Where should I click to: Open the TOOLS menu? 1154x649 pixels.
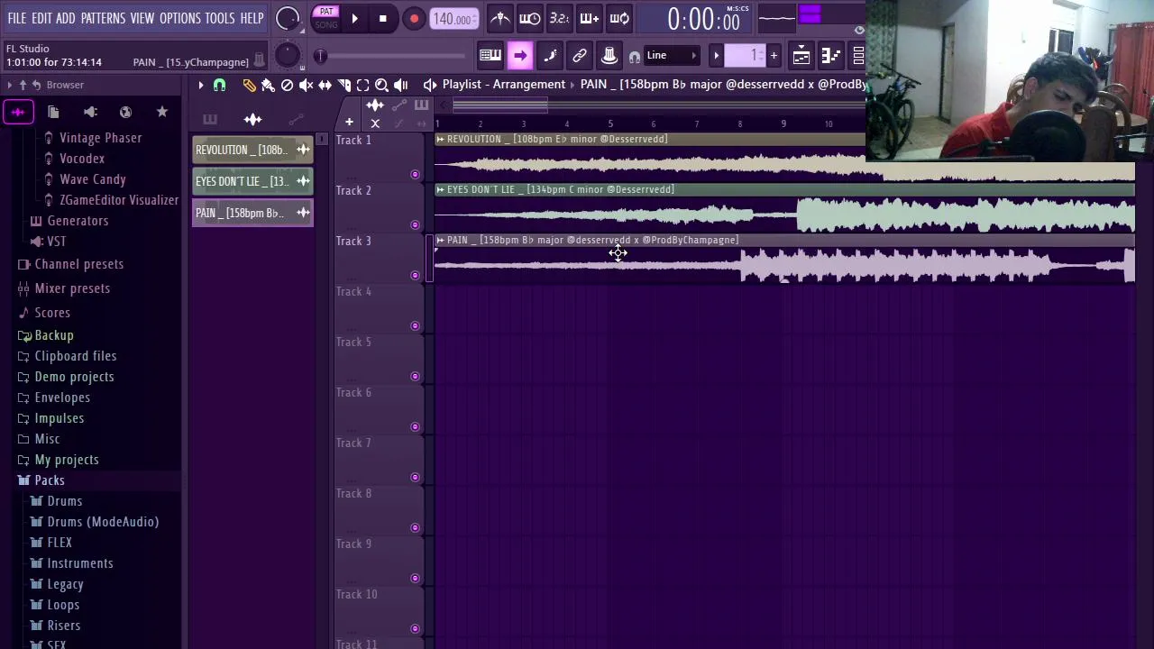pos(220,18)
